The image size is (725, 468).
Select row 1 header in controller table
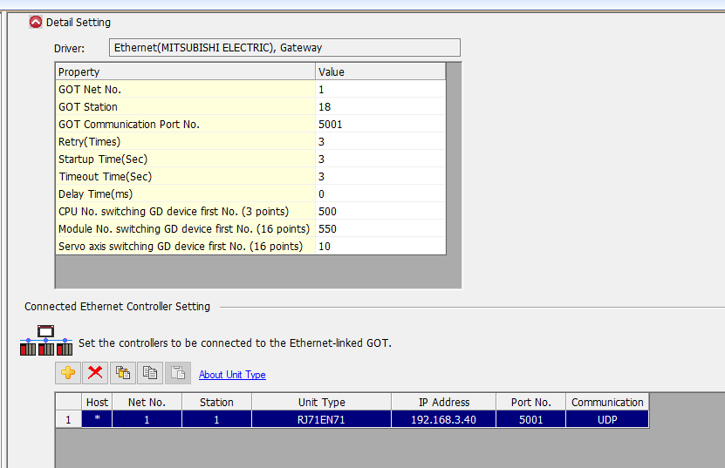pyautogui.click(x=69, y=419)
